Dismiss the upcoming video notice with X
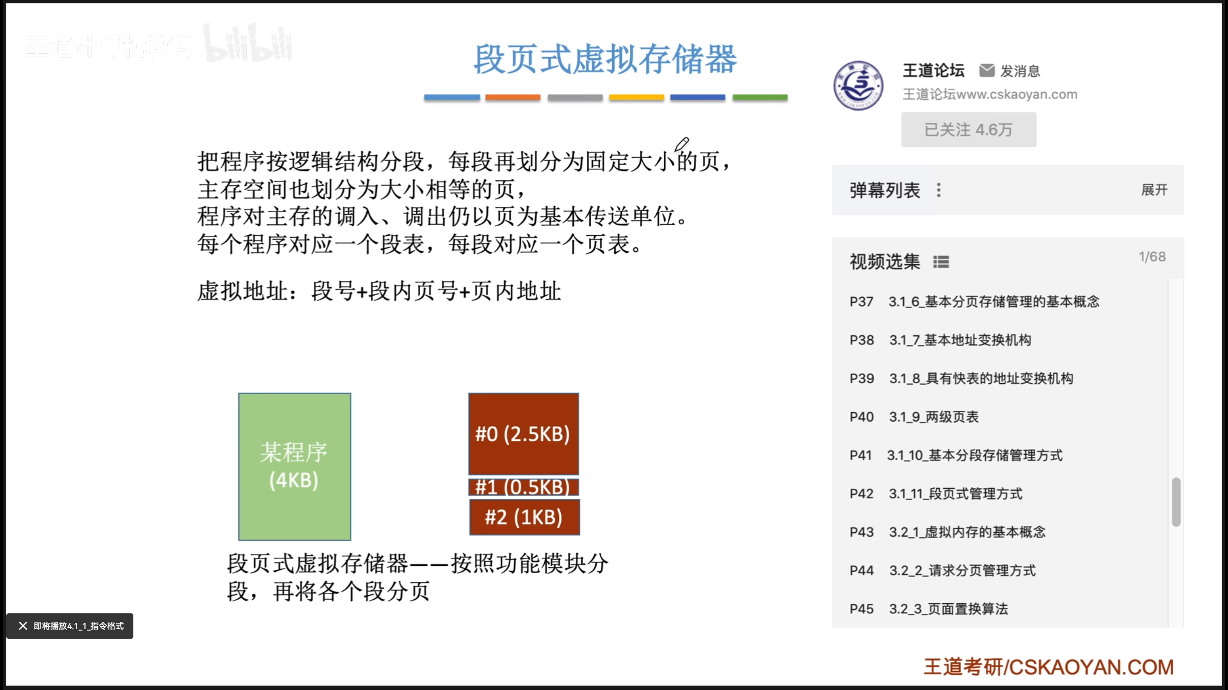The image size is (1228, 690). click(23, 626)
